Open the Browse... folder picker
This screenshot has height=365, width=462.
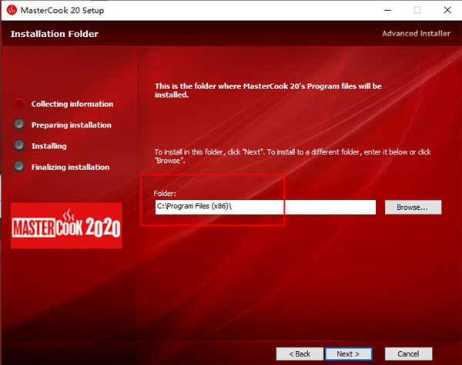[418, 207]
